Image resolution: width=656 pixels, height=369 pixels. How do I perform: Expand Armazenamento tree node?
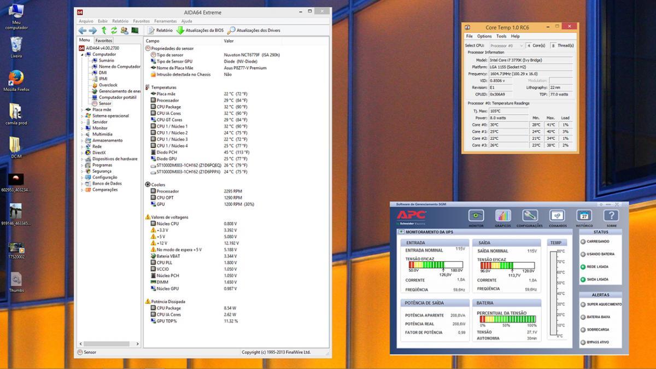[x=83, y=140]
